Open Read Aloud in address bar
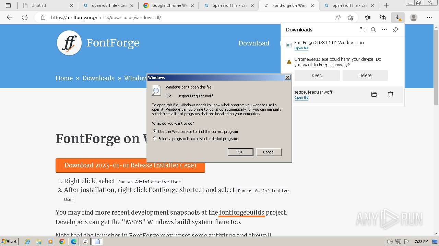The height and width of the screenshot is (246, 439). [338, 17]
